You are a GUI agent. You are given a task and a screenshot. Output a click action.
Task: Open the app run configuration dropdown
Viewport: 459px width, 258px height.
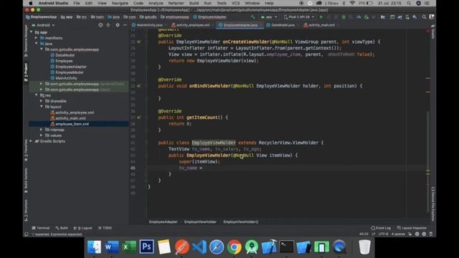269,17
